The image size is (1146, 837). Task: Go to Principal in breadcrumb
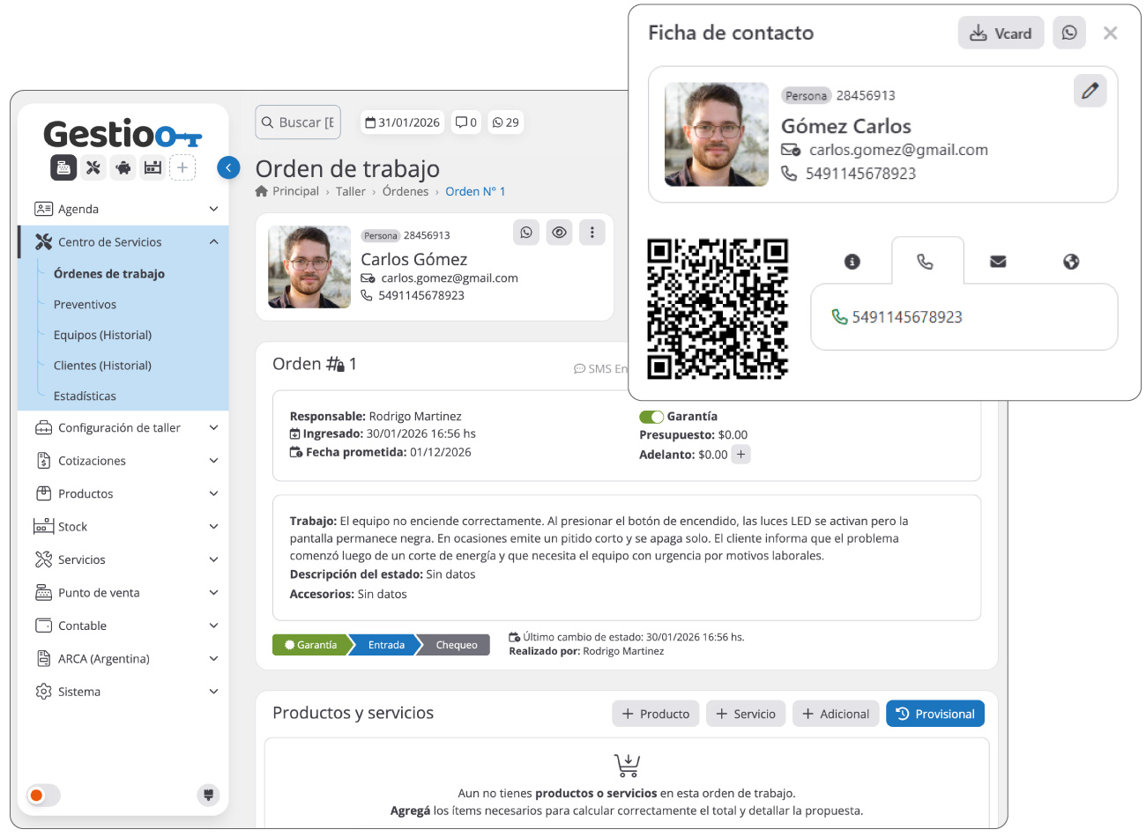point(295,191)
